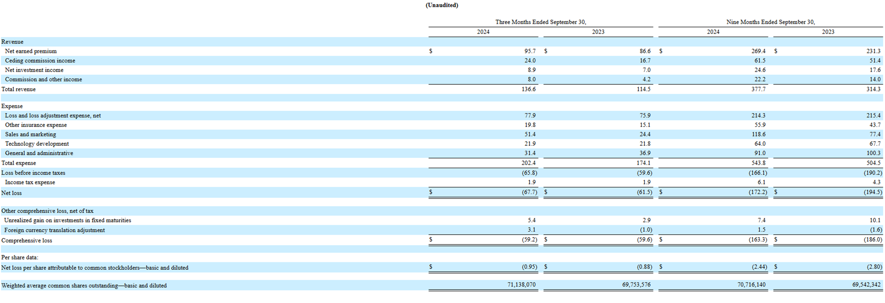Select the weighted average shares value 71,138,070
Screen dimensions: 885x303
coord(521,284)
